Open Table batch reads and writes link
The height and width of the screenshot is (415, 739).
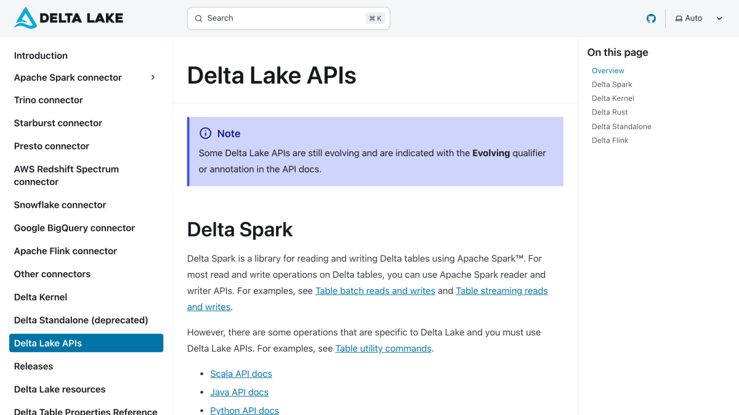(x=375, y=291)
